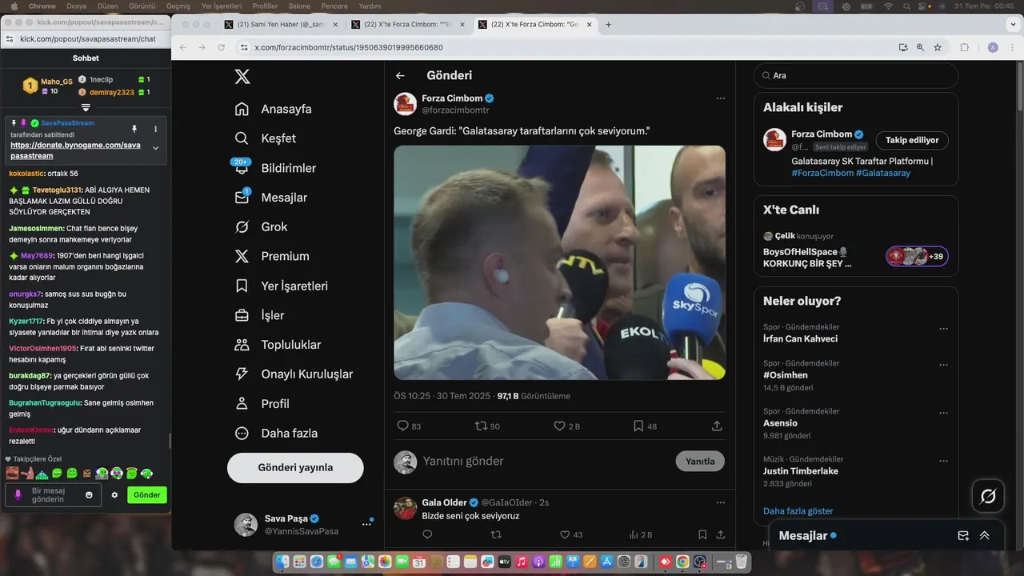
Task: Open Premium in sidebar
Action: [x=271, y=256]
